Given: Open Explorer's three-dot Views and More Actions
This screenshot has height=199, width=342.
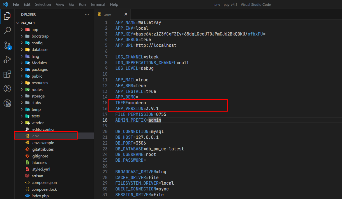Looking at the screenshot, I should tap(87, 14).
